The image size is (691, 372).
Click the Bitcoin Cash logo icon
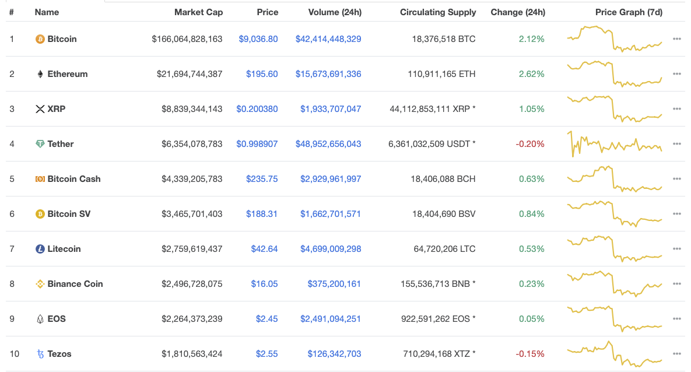pyautogui.click(x=40, y=179)
